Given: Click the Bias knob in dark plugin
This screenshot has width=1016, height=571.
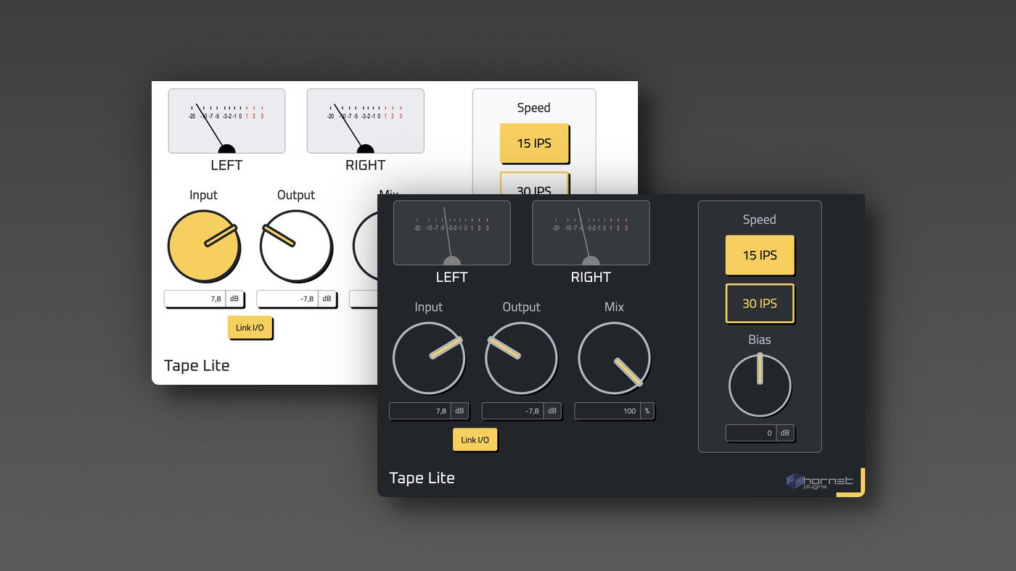Looking at the screenshot, I should (x=760, y=385).
